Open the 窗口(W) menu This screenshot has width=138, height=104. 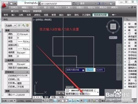coord(15,11)
